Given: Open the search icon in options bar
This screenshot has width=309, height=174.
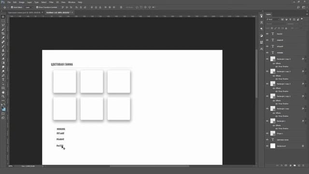Looking at the screenshot, I should (298, 7).
